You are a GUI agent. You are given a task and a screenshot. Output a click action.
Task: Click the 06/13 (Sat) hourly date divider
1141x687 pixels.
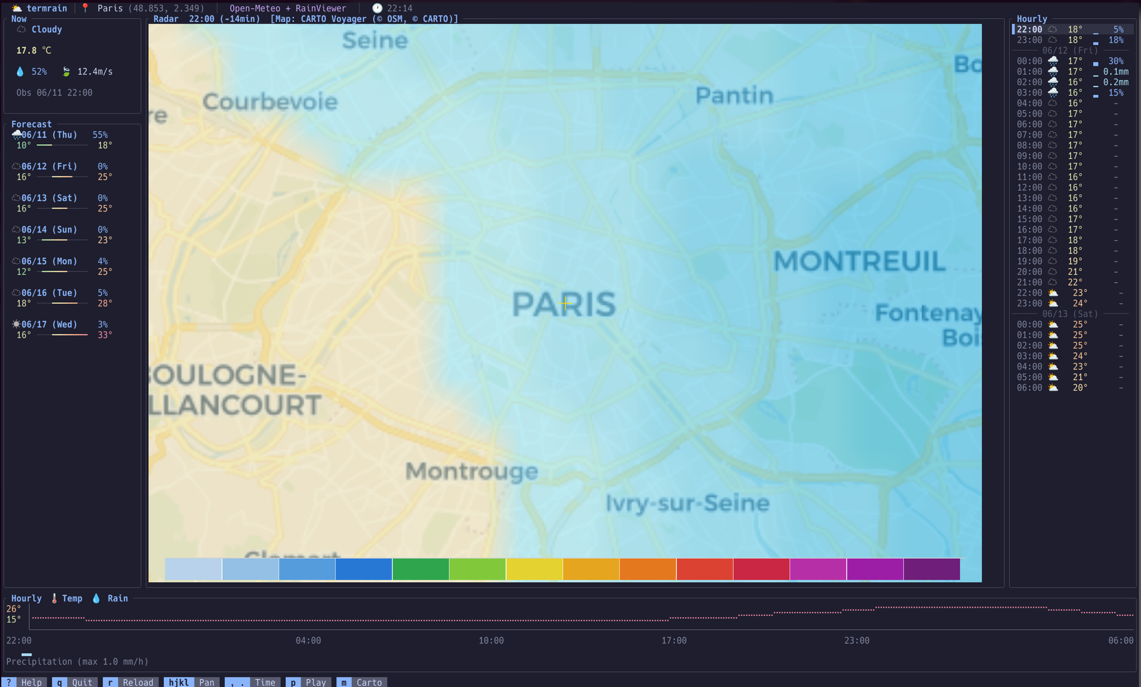(1070, 314)
